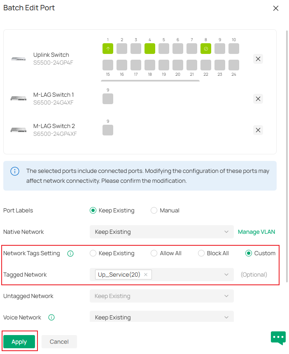This screenshot has width=289, height=354.
Task: Select port 4 on the Uplink Switch
Action: [x=149, y=49]
